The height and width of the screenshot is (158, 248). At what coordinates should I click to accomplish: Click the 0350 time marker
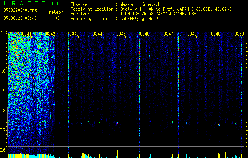click(239, 34)
